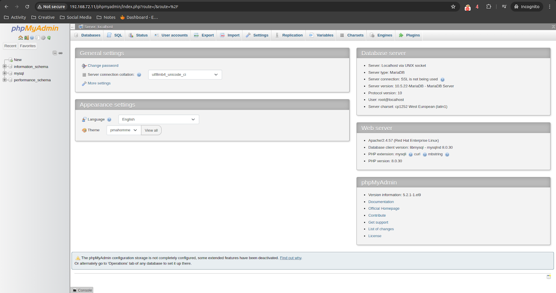Image resolution: width=556 pixels, height=293 pixels.
Task: Click the phpMyAdmin logo
Action: 35,28
